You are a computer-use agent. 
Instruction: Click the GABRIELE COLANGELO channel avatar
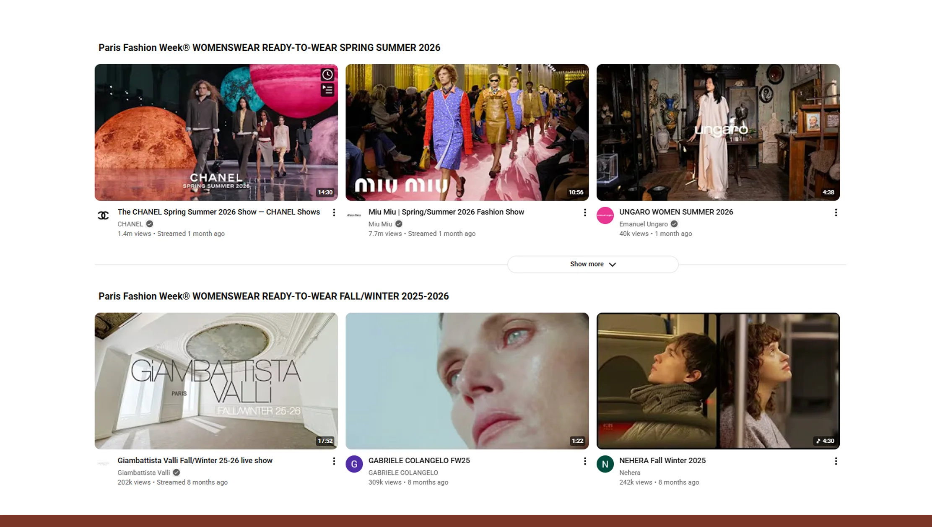coord(354,464)
